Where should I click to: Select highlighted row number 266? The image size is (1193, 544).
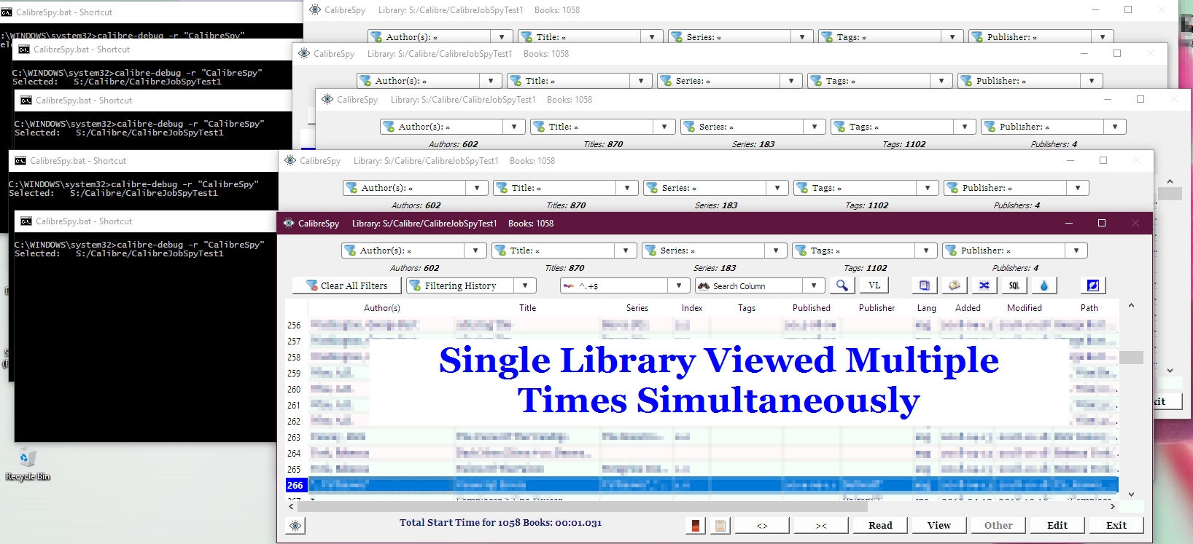pos(295,486)
